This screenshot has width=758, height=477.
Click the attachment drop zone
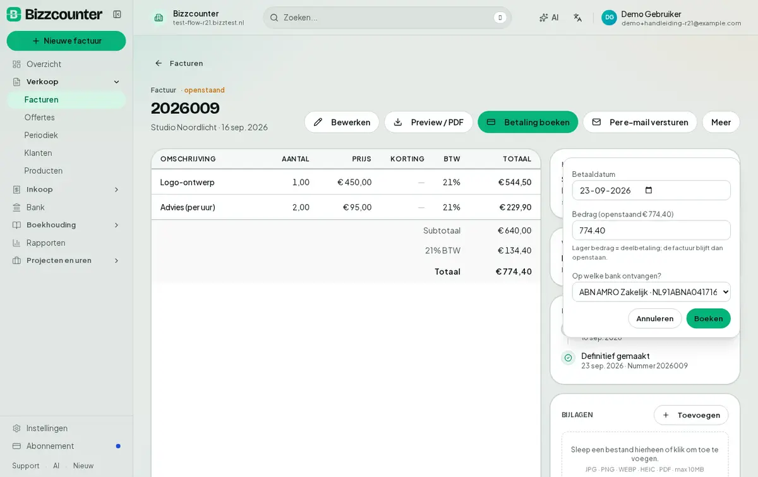click(645, 456)
